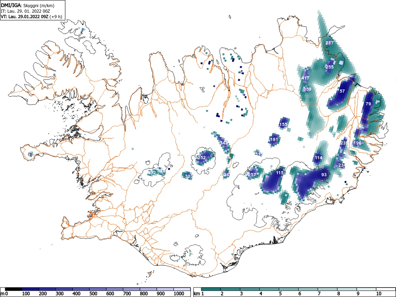Pick the 700–800 m lavender legend swatch

click(x=131, y=289)
